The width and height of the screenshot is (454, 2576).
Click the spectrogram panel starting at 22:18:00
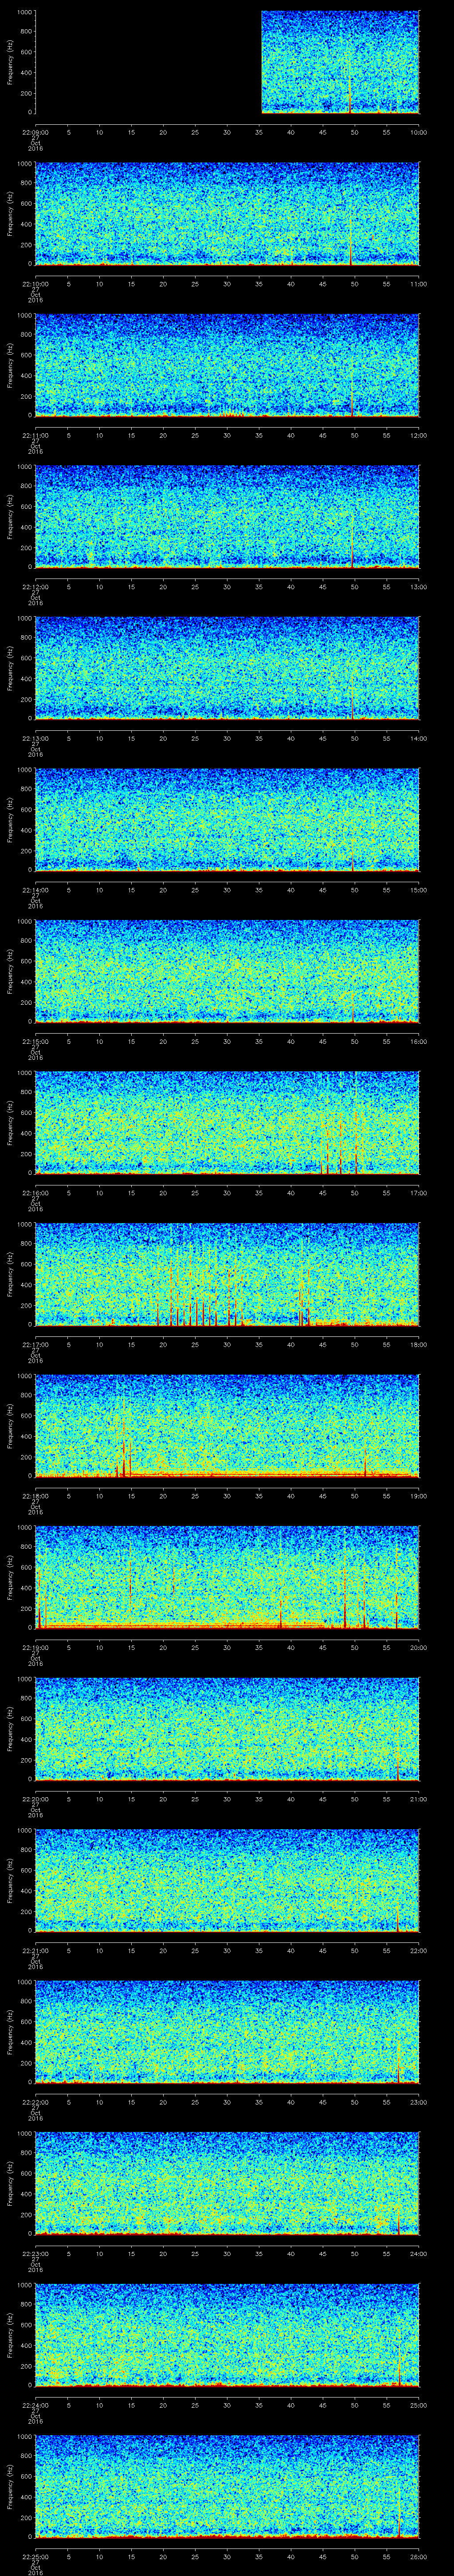[x=227, y=1426]
